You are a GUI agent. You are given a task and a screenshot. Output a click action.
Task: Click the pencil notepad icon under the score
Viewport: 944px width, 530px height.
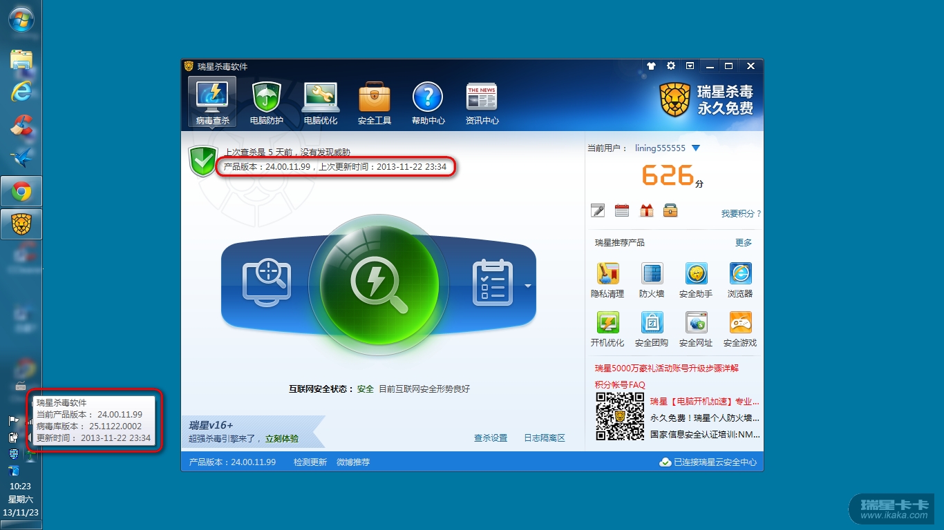(598, 210)
